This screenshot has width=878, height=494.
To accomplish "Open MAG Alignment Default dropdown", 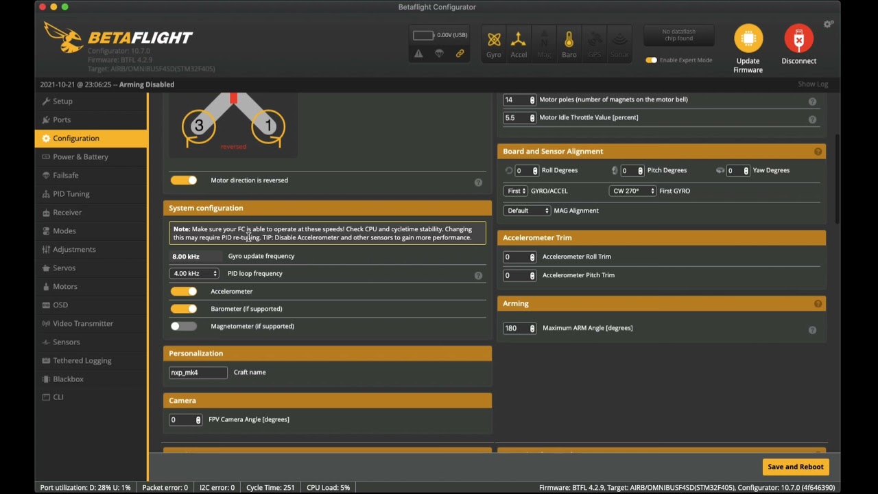I will click(x=527, y=211).
